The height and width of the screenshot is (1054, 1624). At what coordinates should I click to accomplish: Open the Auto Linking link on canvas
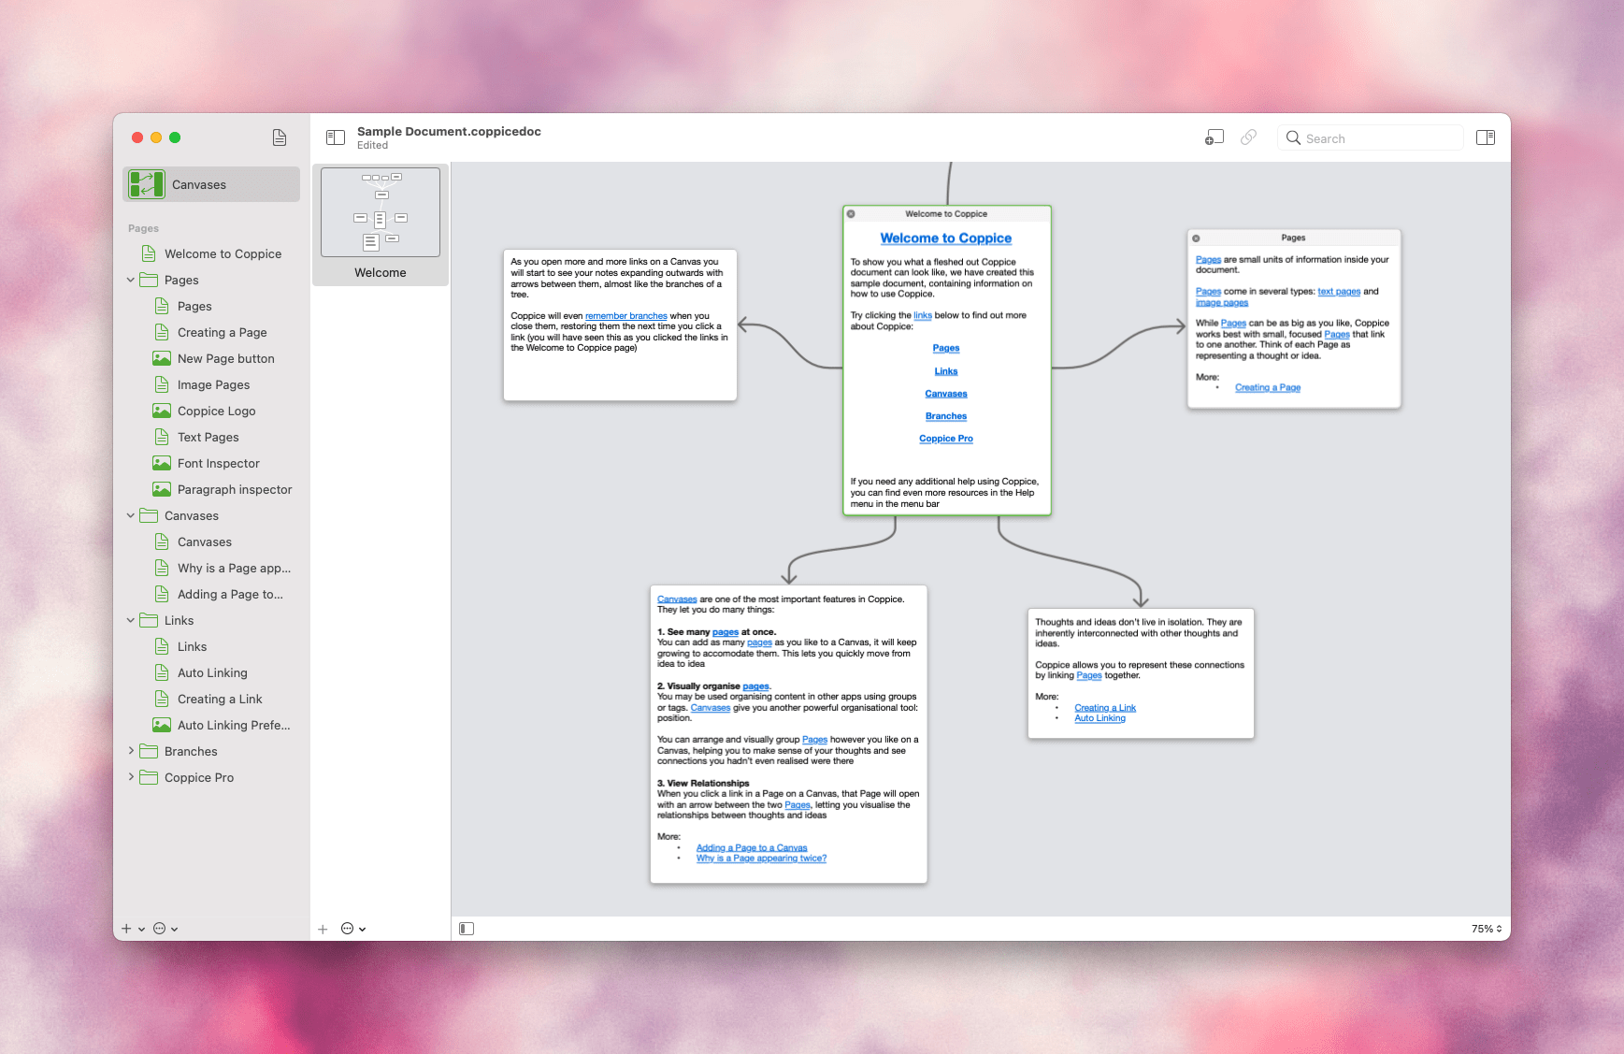coord(1099,718)
